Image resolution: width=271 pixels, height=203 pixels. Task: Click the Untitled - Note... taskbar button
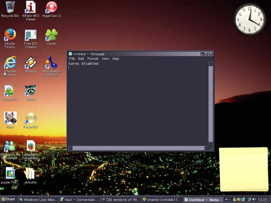pyautogui.click(x=203, y=200)
